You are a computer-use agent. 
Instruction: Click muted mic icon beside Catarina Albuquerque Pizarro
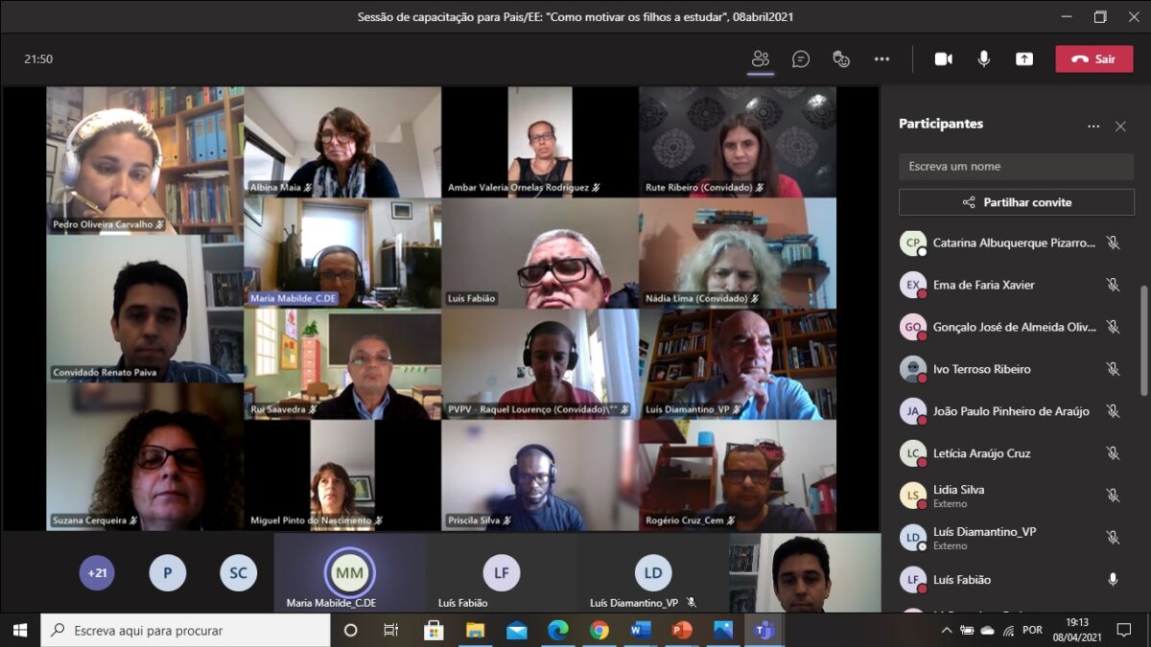1113,243
